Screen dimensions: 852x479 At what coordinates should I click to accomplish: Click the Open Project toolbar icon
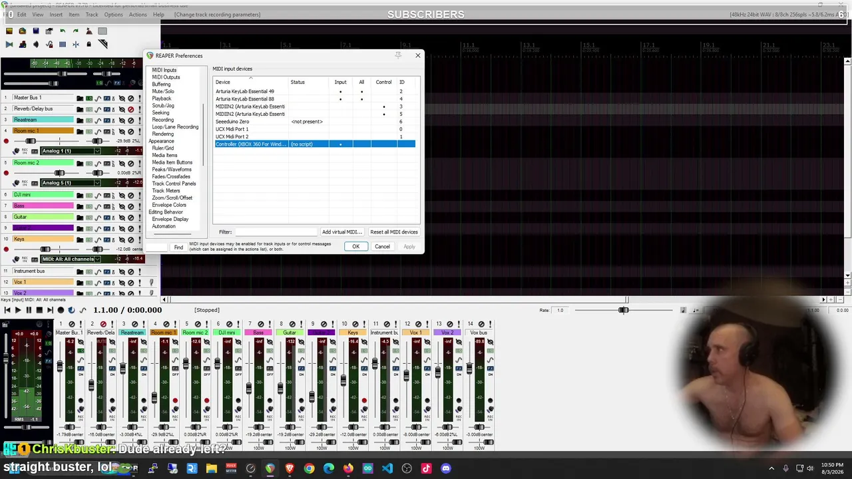click(23, 31)
